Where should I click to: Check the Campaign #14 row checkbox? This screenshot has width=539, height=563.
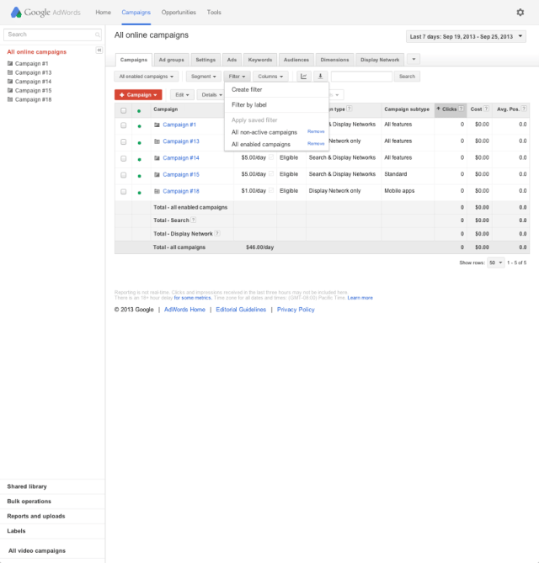tap(124, 158)
